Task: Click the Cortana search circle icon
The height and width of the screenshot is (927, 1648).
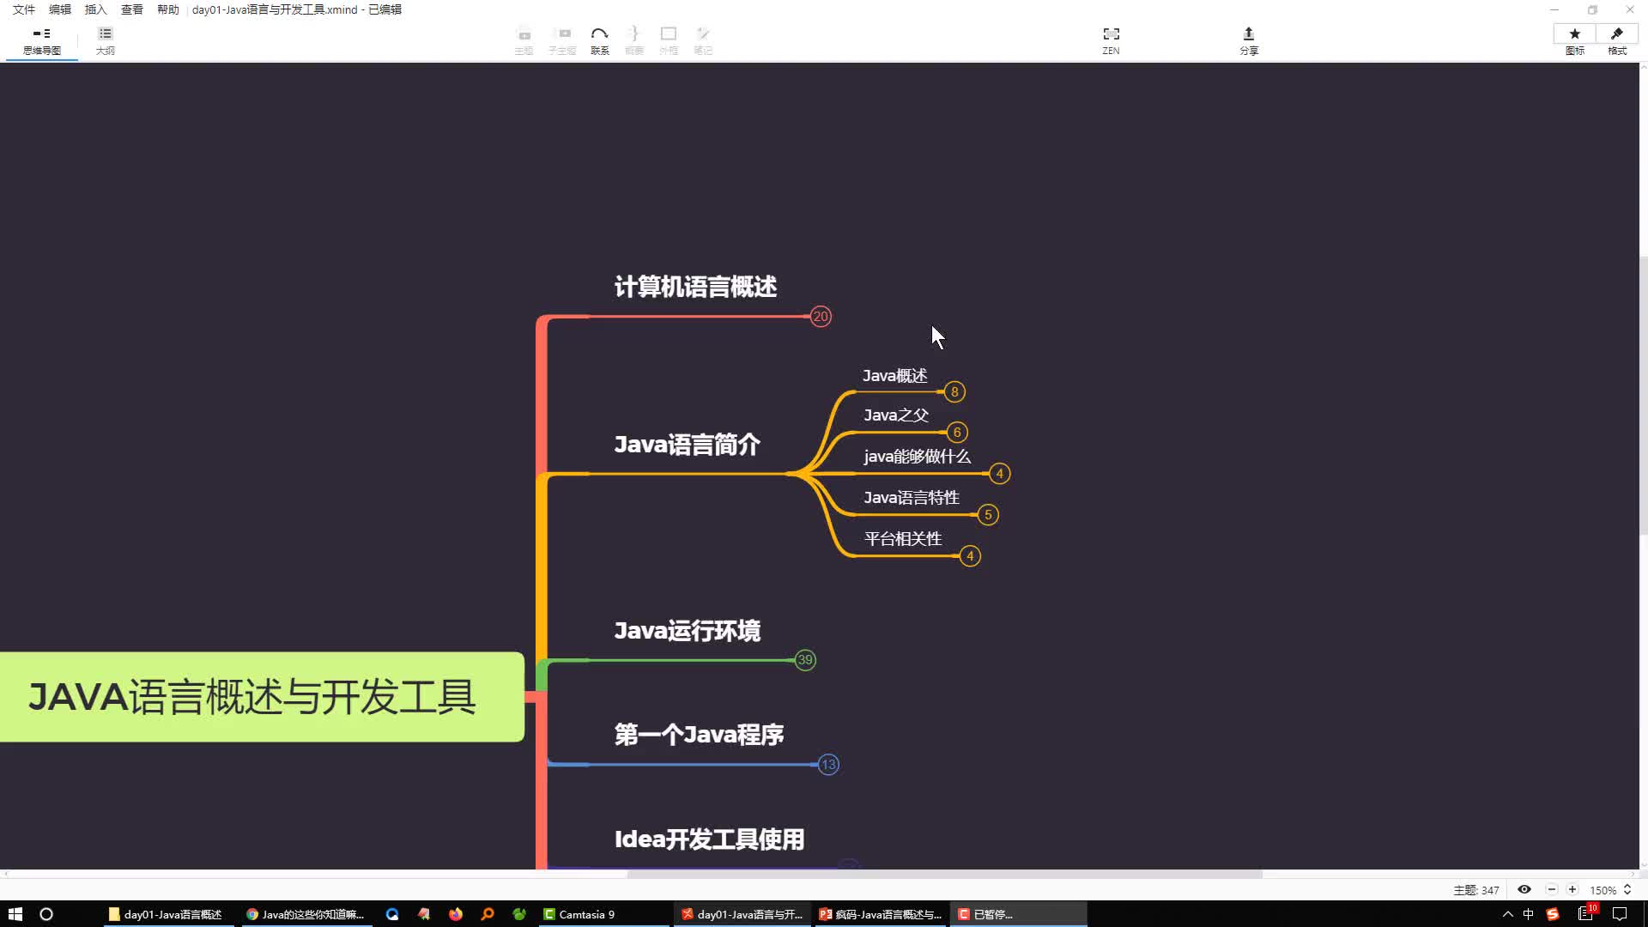Action: click(x=46, y=914)
